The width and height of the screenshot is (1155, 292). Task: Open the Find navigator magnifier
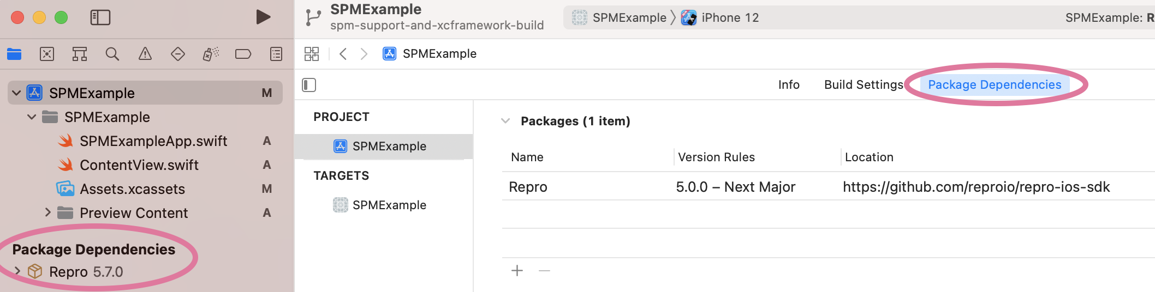click(x=112, y=54)
